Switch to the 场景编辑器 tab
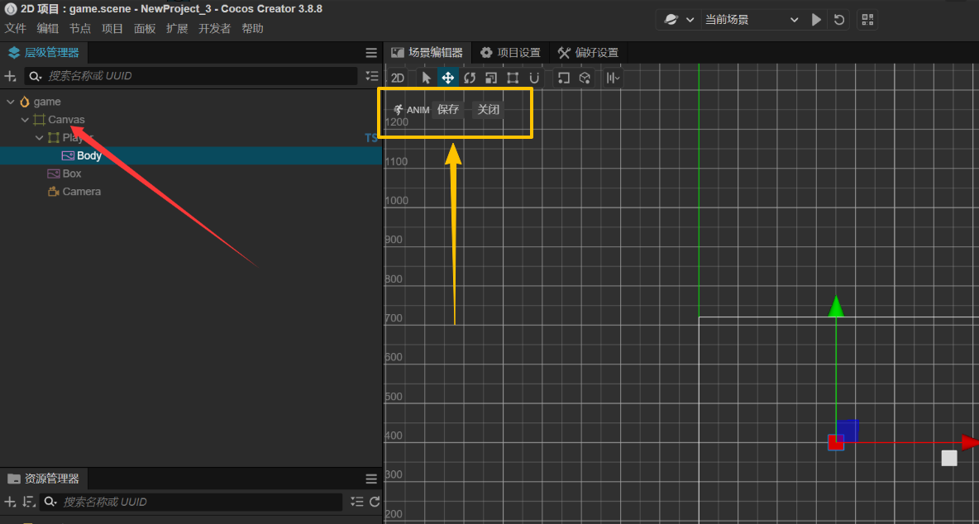The width and height of the screenshot is (979, 524). click(x=427, y=53)
